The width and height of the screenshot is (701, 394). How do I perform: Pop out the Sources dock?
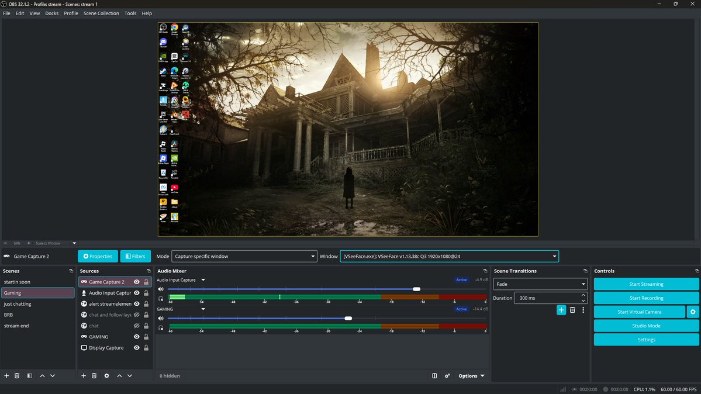click(x=149, y=271)
